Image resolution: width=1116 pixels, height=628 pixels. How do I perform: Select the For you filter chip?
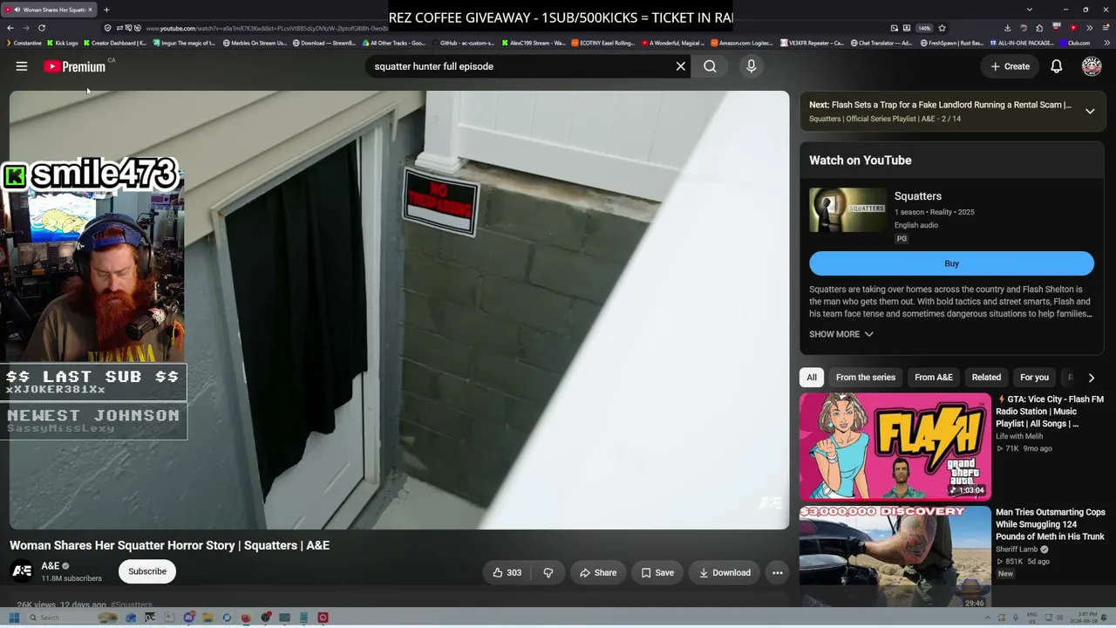click(1034, 378)
